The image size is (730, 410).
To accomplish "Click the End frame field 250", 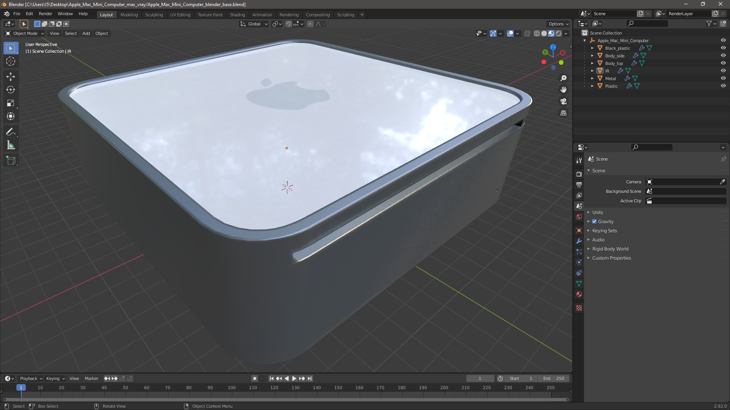I will click(554, 378).
